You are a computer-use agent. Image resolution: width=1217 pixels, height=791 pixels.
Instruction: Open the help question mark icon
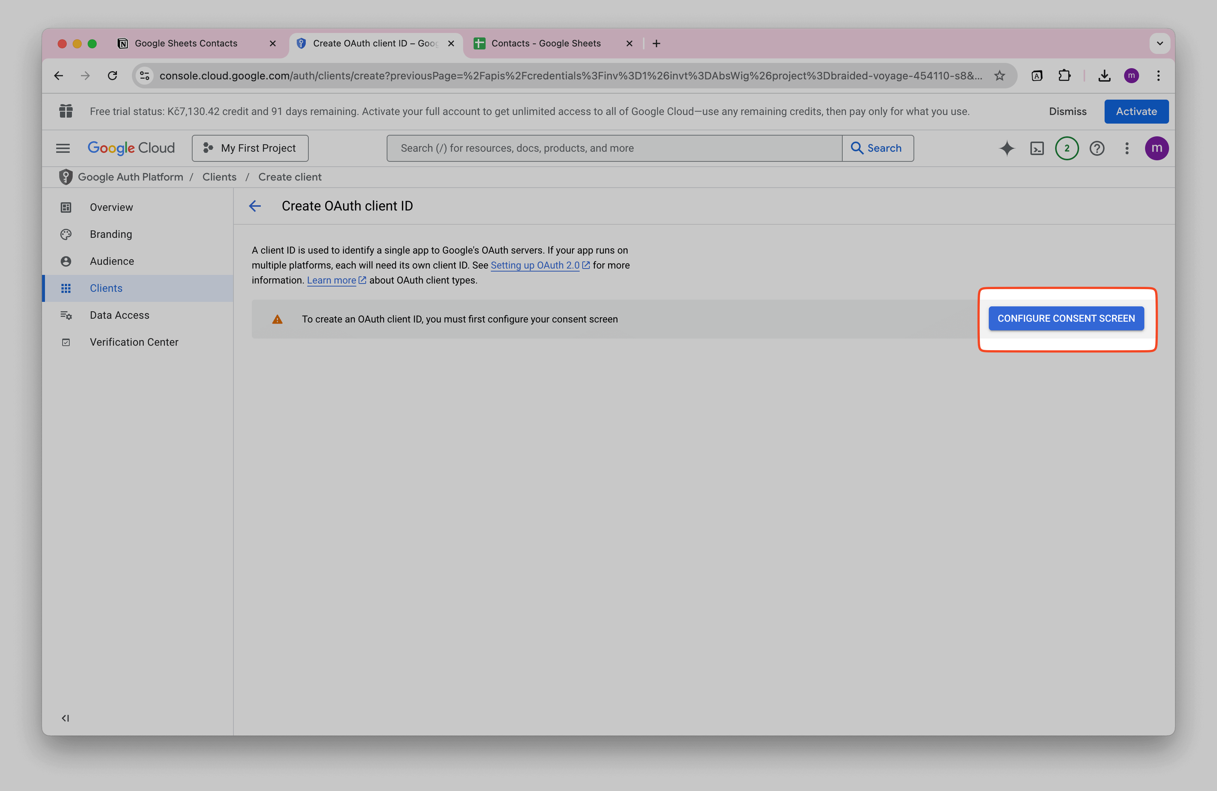[1097, 148]
